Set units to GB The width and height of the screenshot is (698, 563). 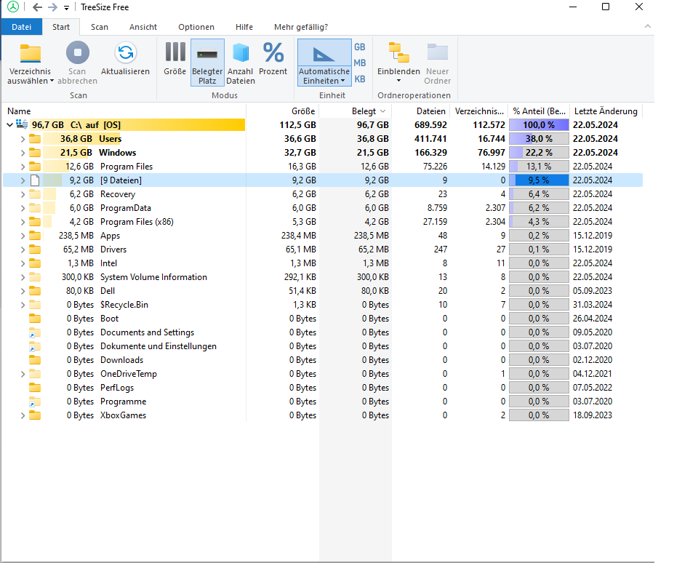tap(360, 47)
